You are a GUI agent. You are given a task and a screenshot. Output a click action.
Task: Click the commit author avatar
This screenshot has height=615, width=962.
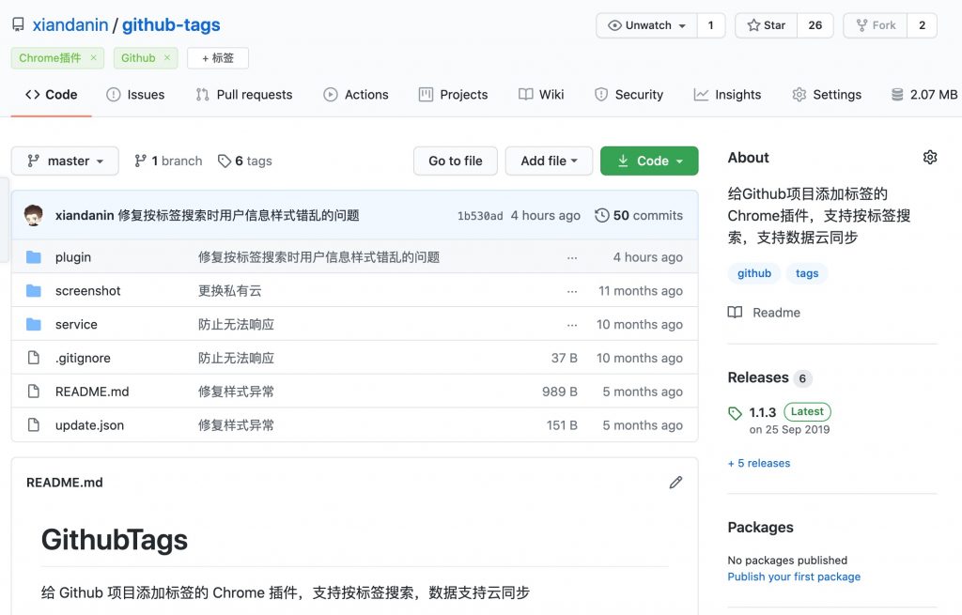pyautogui.click(x=34, y=215)
